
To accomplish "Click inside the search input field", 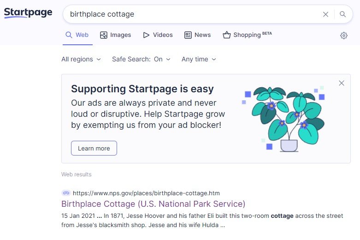I will 194,14.
